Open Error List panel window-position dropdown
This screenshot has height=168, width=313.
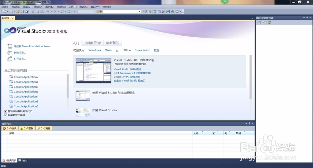point(246,124)
